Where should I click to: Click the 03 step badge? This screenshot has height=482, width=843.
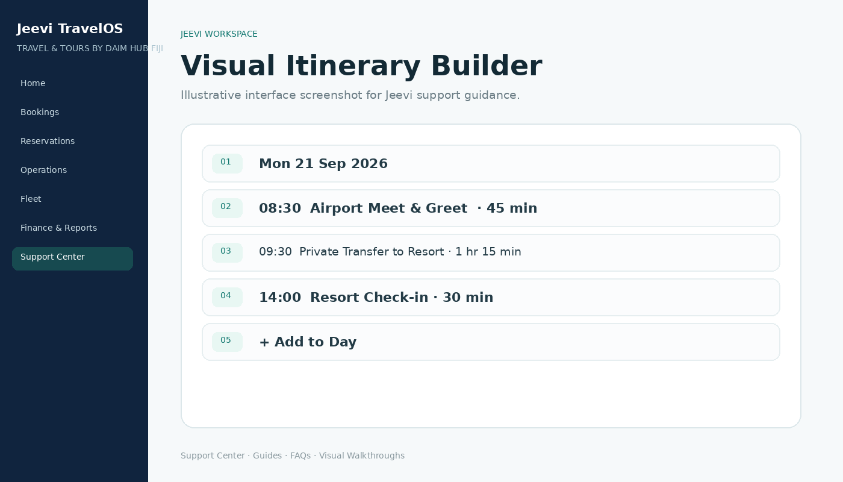point(227,252)
